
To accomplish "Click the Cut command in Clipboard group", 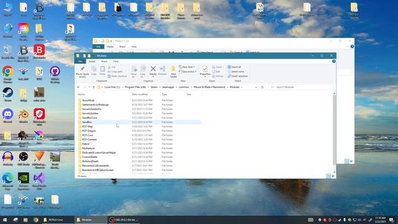I will (x=112, y=67).
